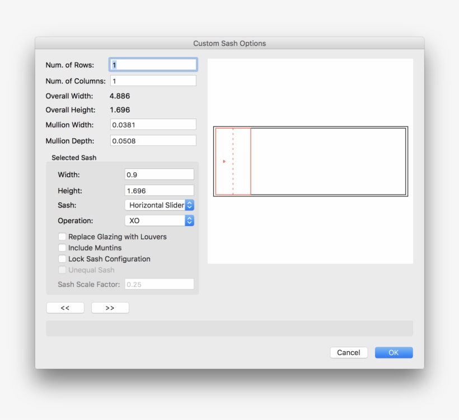Select the sash Height field
The width and height of the screenshot is (459, 420).
pos(159,190)
